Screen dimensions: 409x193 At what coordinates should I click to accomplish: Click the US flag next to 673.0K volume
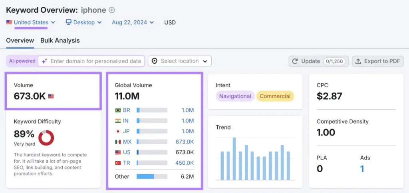click(51, 96)
